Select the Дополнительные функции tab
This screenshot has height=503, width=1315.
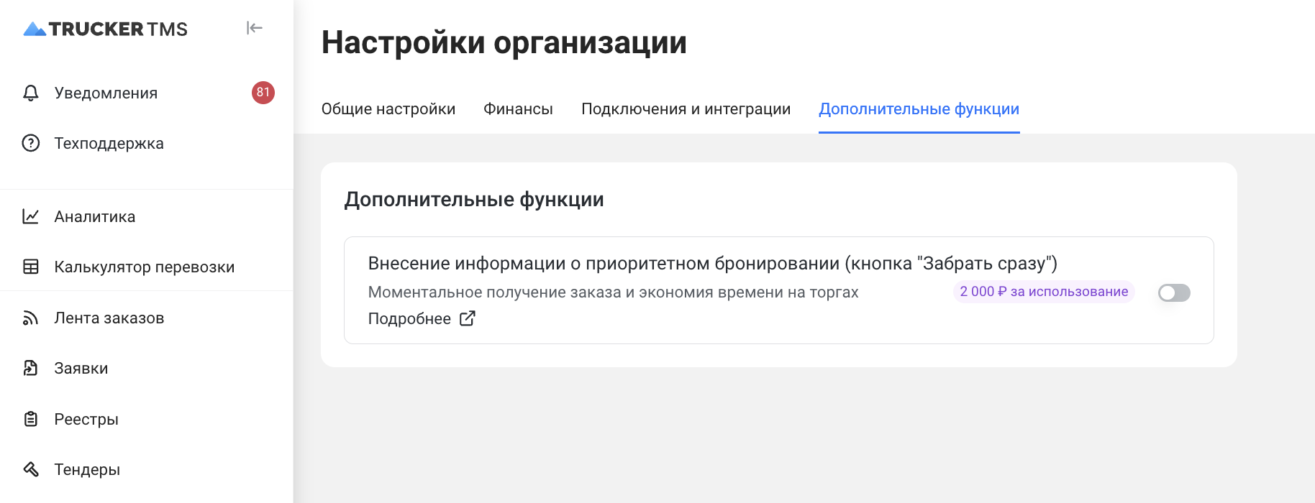[919, 109]
